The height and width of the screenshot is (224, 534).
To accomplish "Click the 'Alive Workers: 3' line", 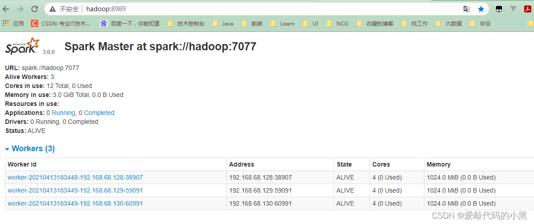I will [x=30, y=77].
